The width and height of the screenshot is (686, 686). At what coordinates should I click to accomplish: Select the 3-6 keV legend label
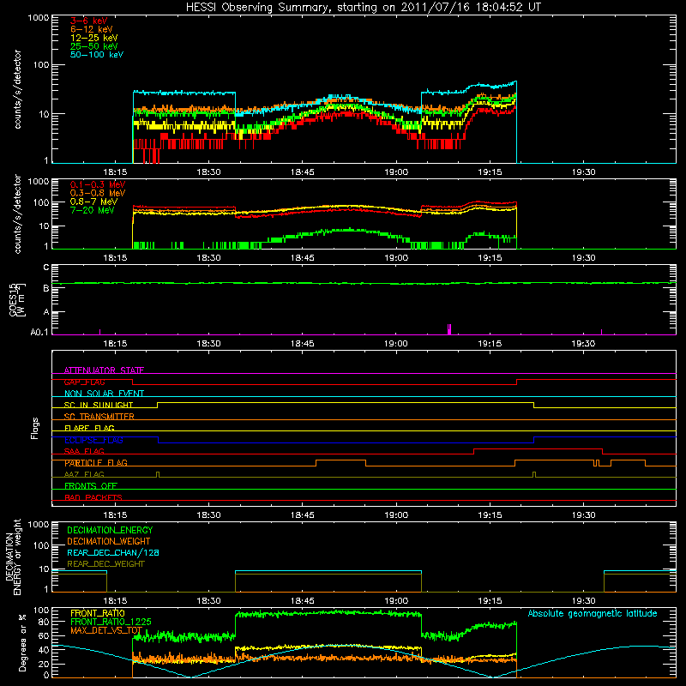pyautogui.click(x=88, y=21)
